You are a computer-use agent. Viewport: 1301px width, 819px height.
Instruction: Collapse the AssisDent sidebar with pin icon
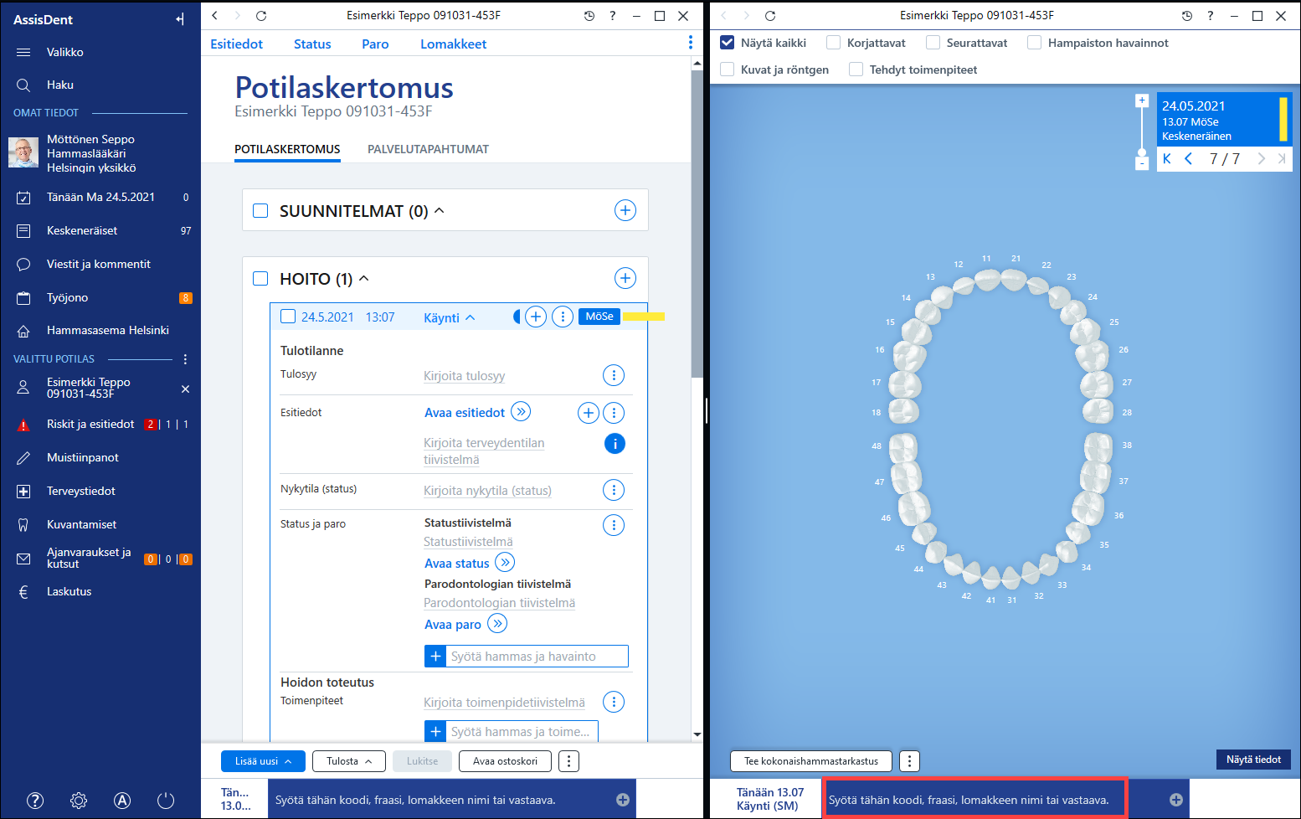pyautogui.click(x=180, y=19)
